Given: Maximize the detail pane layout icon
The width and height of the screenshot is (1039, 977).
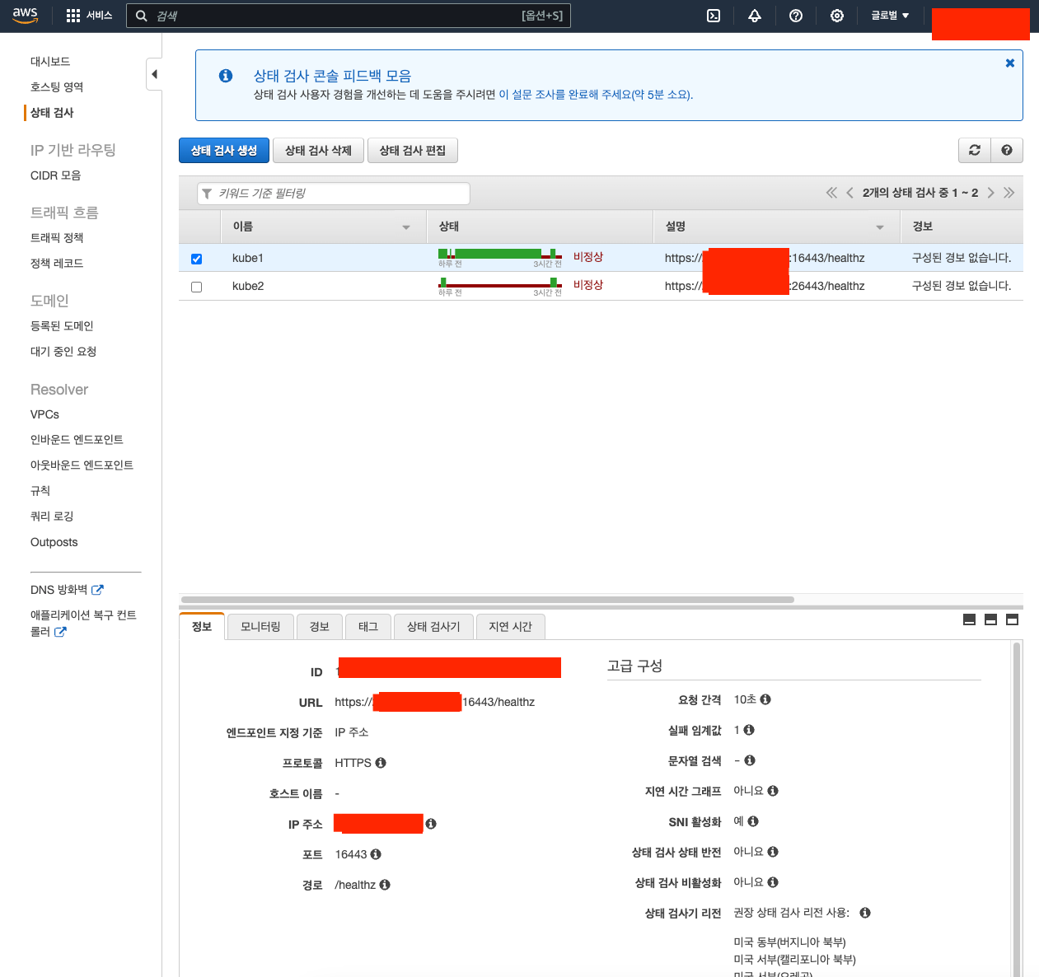Looking at the screenshot, I should point(1013,619).
